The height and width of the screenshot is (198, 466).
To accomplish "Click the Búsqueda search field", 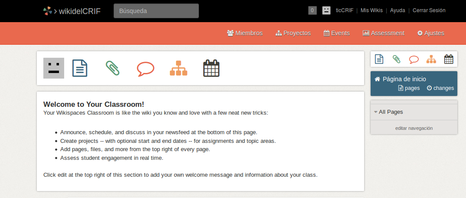I will pos(156,11).
